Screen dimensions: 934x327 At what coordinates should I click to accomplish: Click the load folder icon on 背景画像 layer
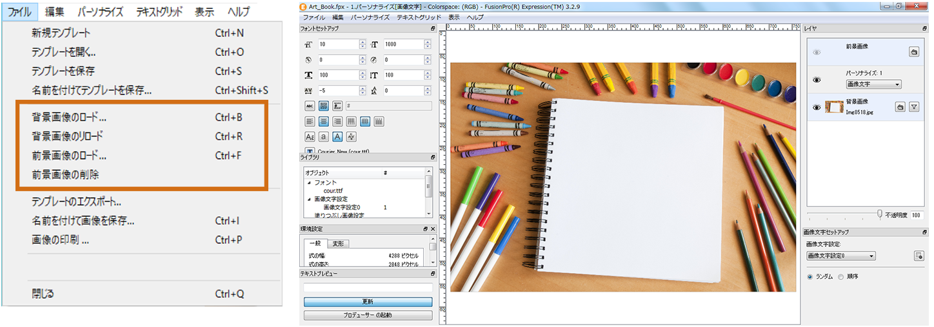[x=900, y=107]
